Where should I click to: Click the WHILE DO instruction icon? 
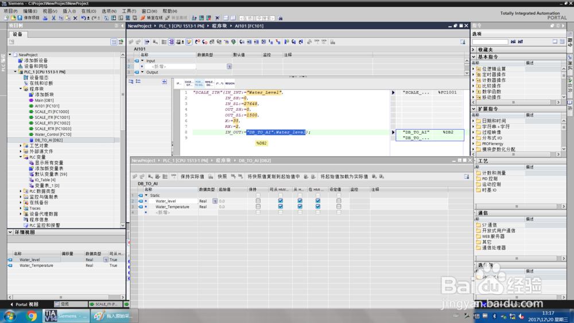209,83
